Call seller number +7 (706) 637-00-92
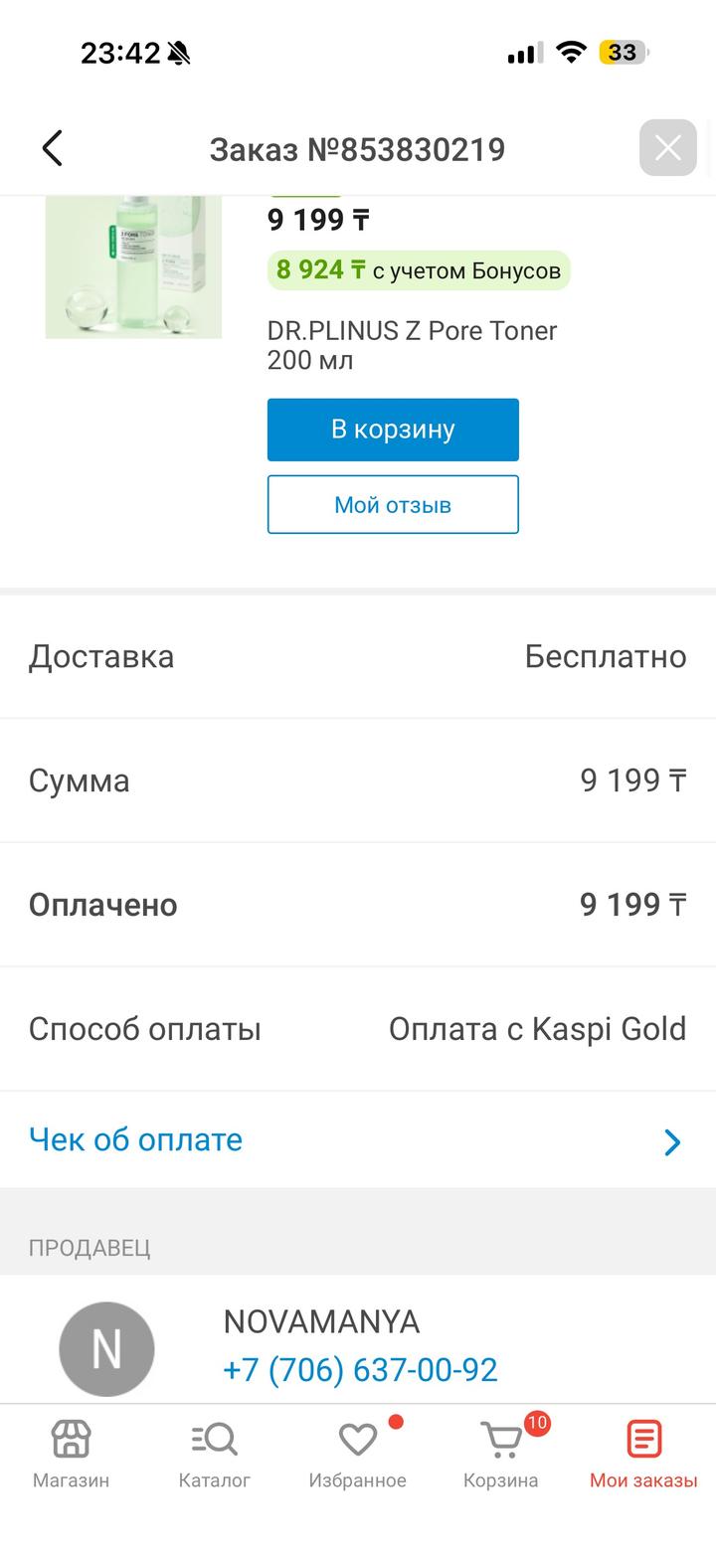The width and height of the screenshot is (716, 1555). [360, 1370]
